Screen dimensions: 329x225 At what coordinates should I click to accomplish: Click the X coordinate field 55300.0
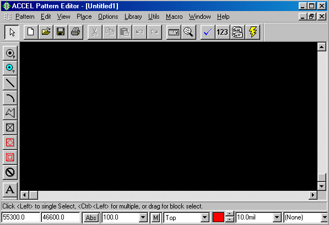(x=20, y=217)
